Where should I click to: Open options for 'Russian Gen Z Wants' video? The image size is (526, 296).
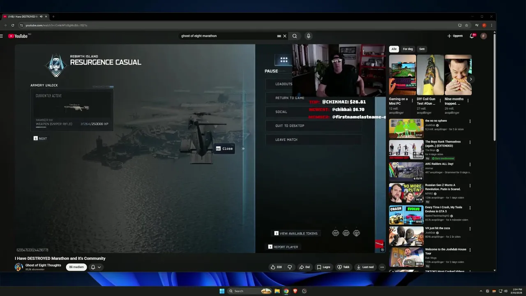point(470,186)
